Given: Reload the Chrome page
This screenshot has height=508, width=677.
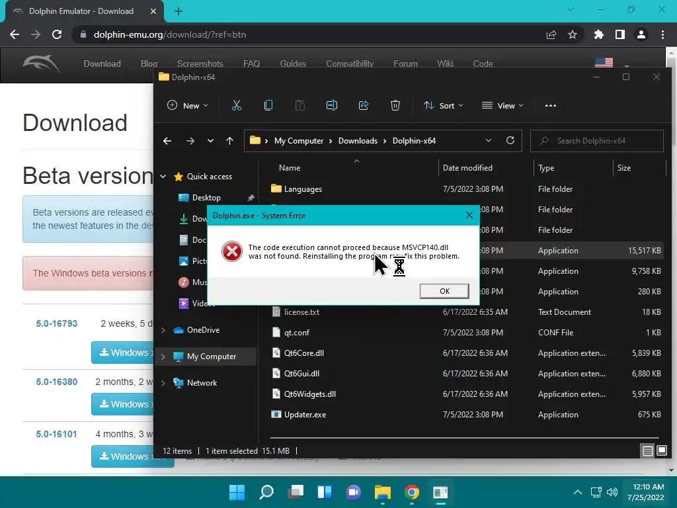Looking at the screenshot, I should 57,34.
